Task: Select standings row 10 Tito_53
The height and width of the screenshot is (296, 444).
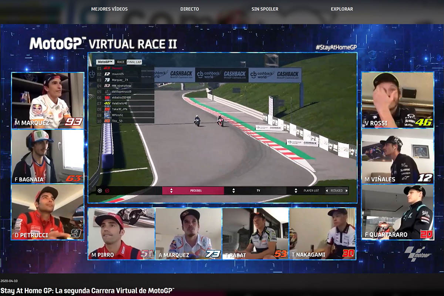Action: 125,121
